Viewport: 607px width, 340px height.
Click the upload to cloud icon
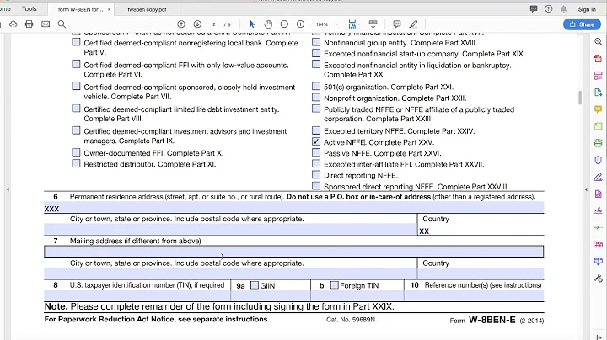13,24
